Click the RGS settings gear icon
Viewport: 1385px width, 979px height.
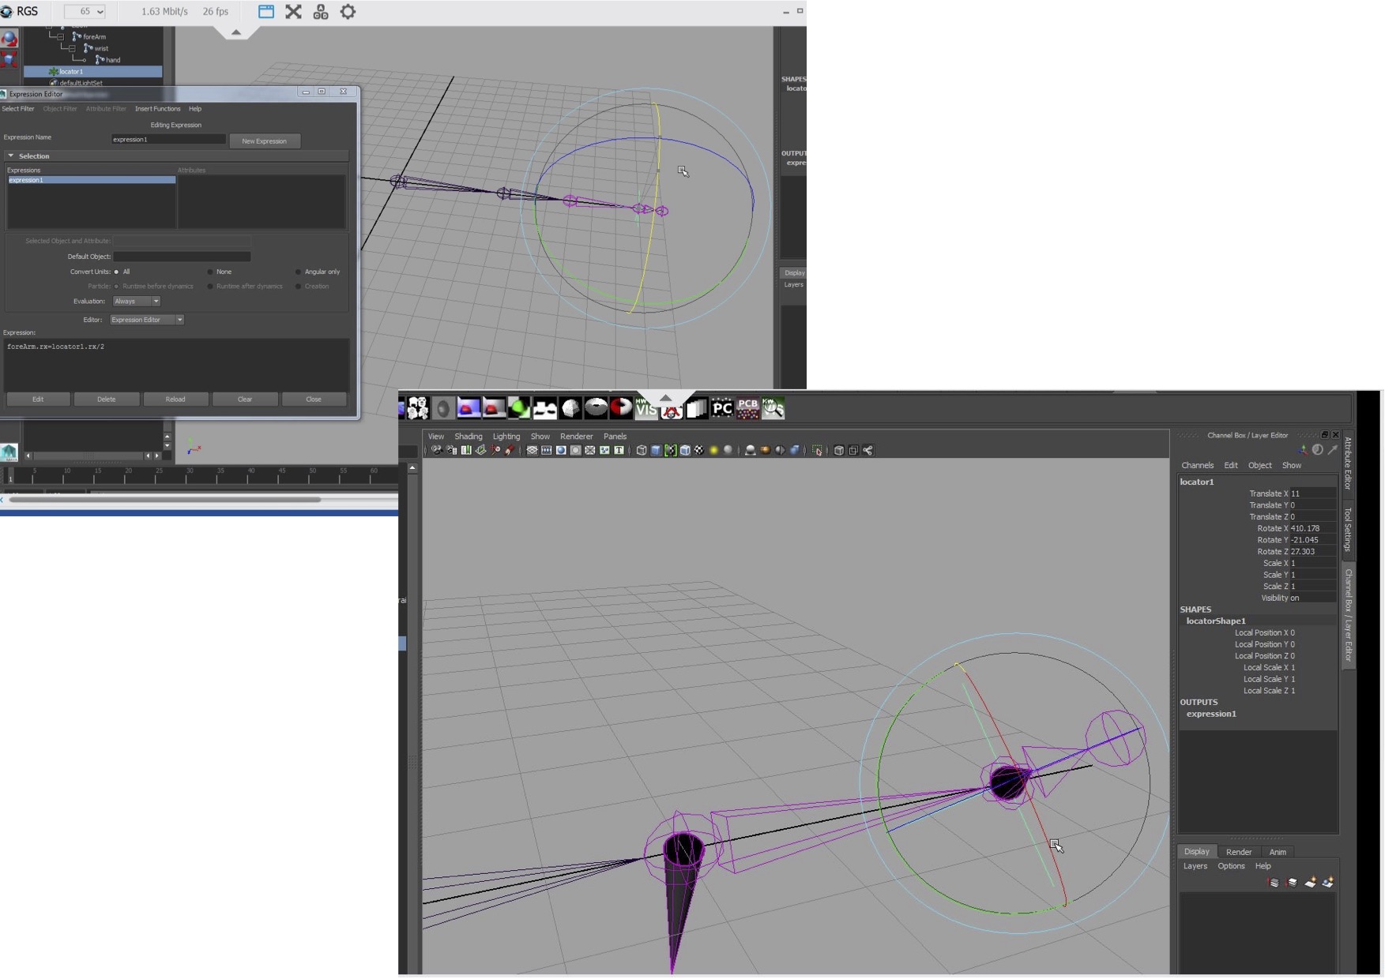point(348,12)
